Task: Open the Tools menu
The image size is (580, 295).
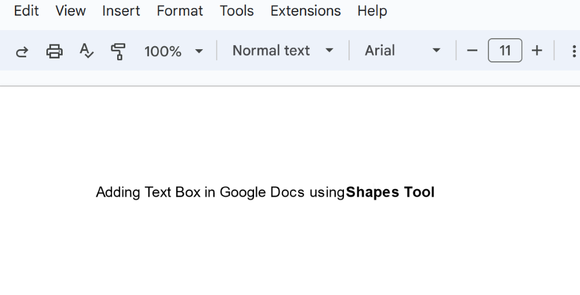Action: click(x=237, y=11)
